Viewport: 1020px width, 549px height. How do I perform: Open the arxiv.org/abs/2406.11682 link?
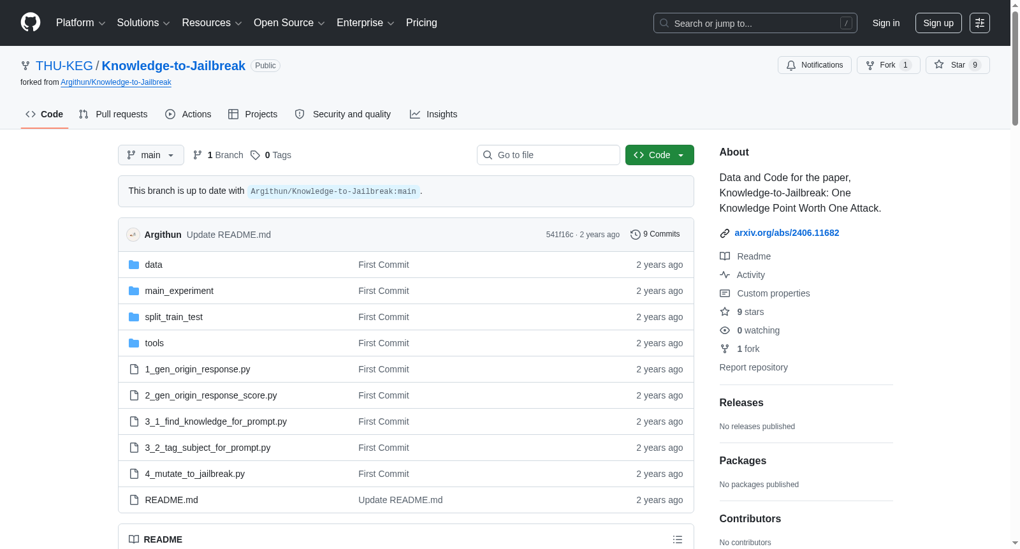tap(787, 233)
